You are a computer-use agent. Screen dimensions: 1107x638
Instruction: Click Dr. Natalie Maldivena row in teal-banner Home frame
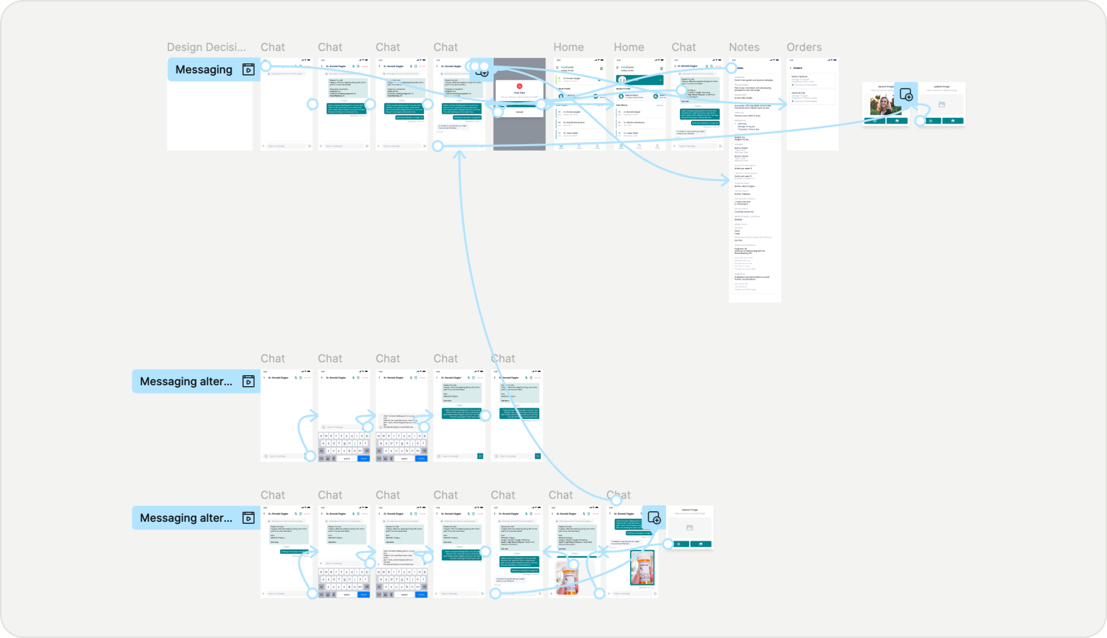tap(640, 123)
